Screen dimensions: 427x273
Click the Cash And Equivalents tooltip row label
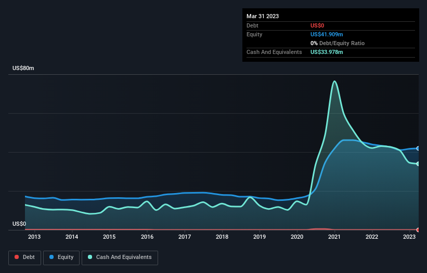click(x=274, y=52)
